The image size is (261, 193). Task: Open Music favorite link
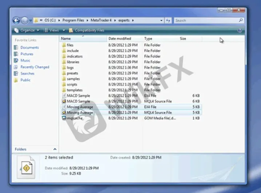pyautogui.click(x=25, y=60)
